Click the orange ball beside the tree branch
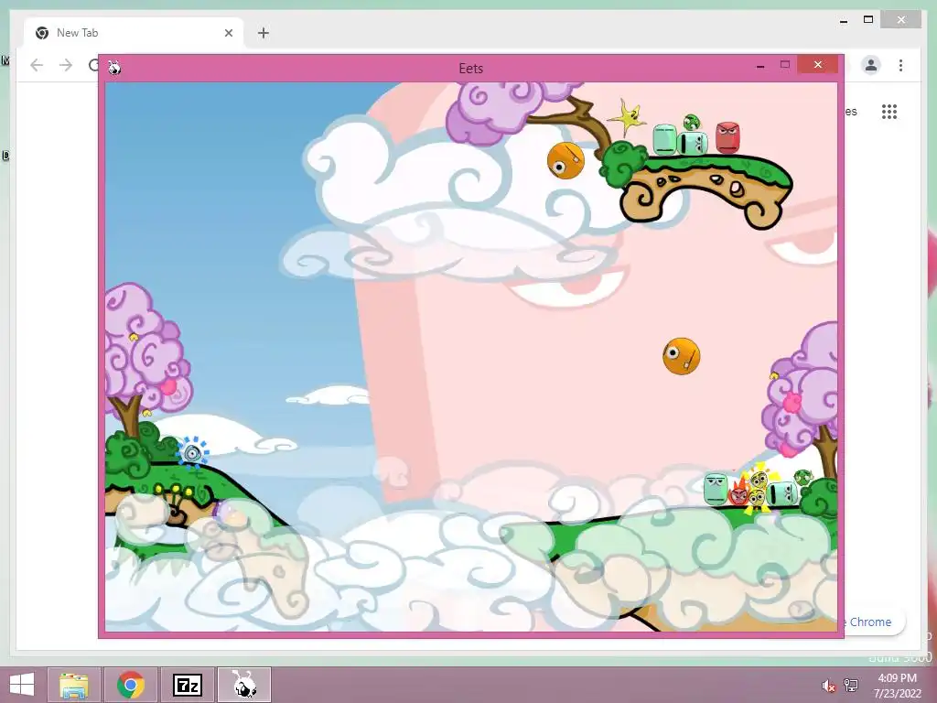Viewport: 937px width, 703px height. pyautogui.click(x=565, y=161)
